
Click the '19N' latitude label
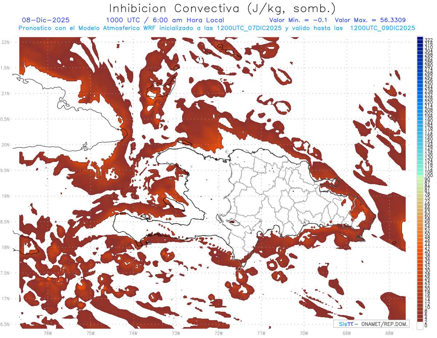coord(5,196)
